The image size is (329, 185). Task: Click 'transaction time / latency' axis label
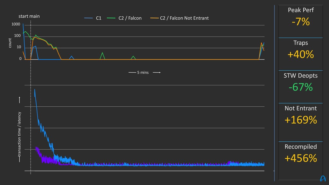pos(19,134)
